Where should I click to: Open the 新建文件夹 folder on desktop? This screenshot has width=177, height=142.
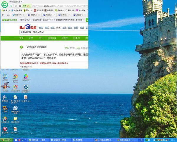(15, 120)
